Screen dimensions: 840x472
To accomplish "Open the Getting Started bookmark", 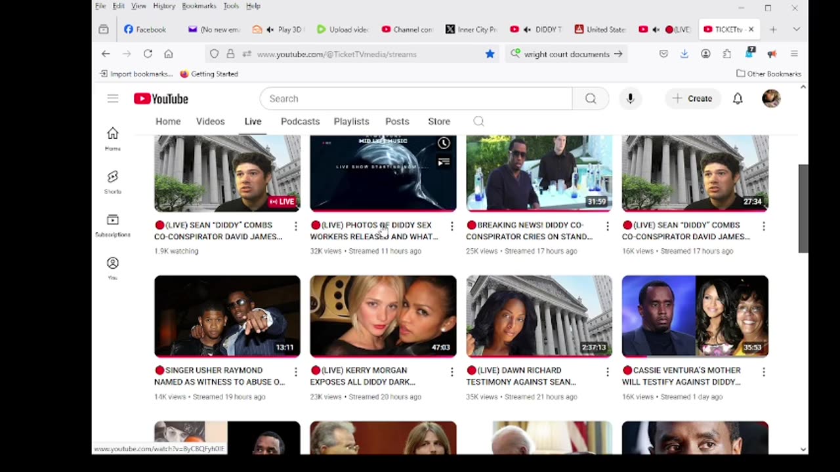I will pyautogui.click(x=209, y=74).
